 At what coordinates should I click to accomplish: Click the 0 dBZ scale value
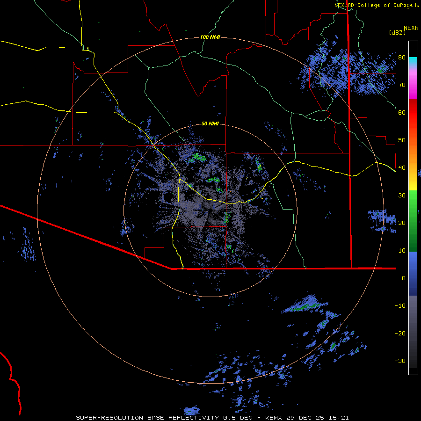click(x=404, y=278)
